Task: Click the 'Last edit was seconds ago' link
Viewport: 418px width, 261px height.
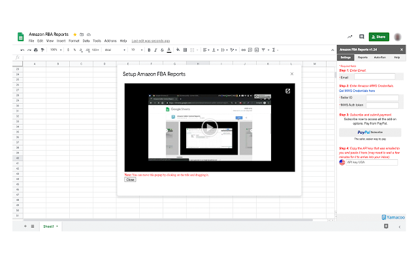Action: tap(151, 40)
